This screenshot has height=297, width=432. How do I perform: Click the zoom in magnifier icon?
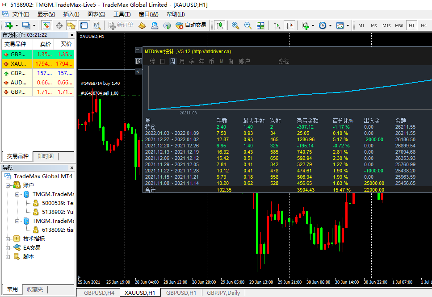[x=235, y=25]
